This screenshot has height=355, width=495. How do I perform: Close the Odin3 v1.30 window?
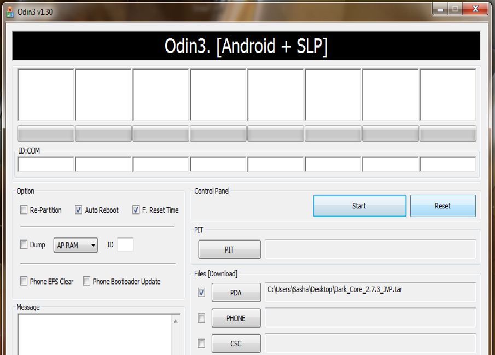pyautogui.click(x=475, y=9)
